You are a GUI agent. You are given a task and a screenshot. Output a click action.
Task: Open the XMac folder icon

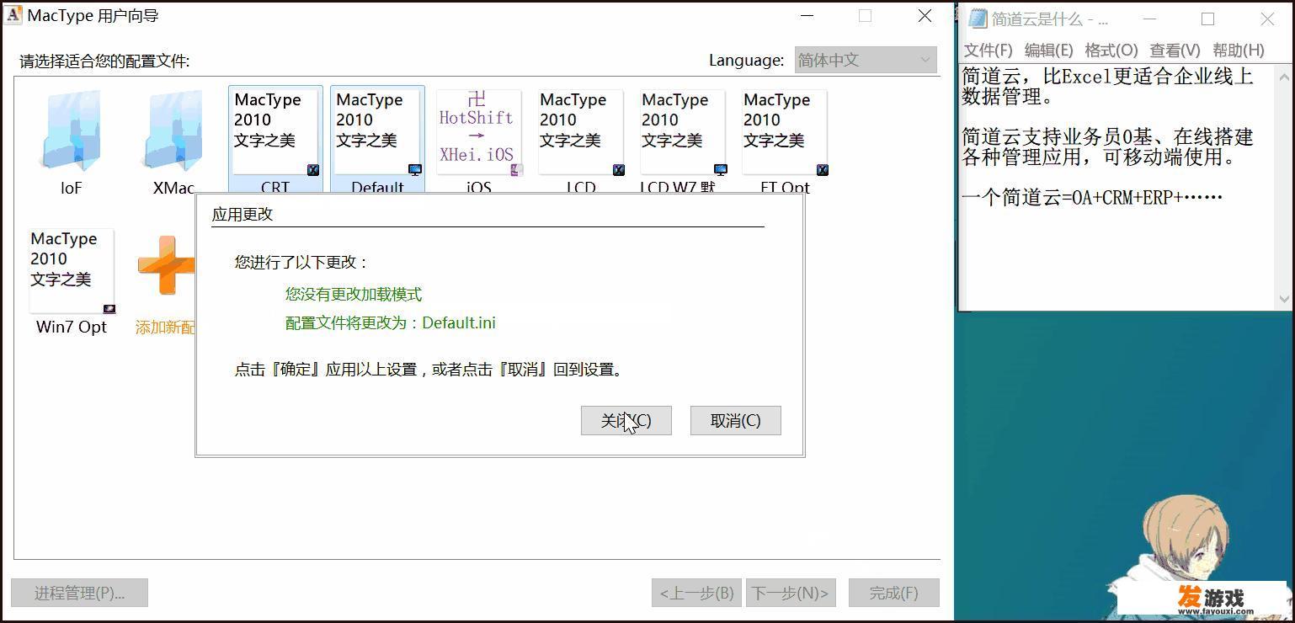pos(173,130)
